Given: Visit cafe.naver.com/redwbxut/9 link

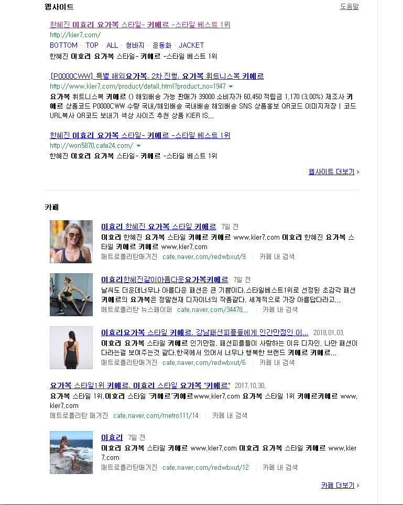Looking at the screenshot, I should click(x=204, y=256).
